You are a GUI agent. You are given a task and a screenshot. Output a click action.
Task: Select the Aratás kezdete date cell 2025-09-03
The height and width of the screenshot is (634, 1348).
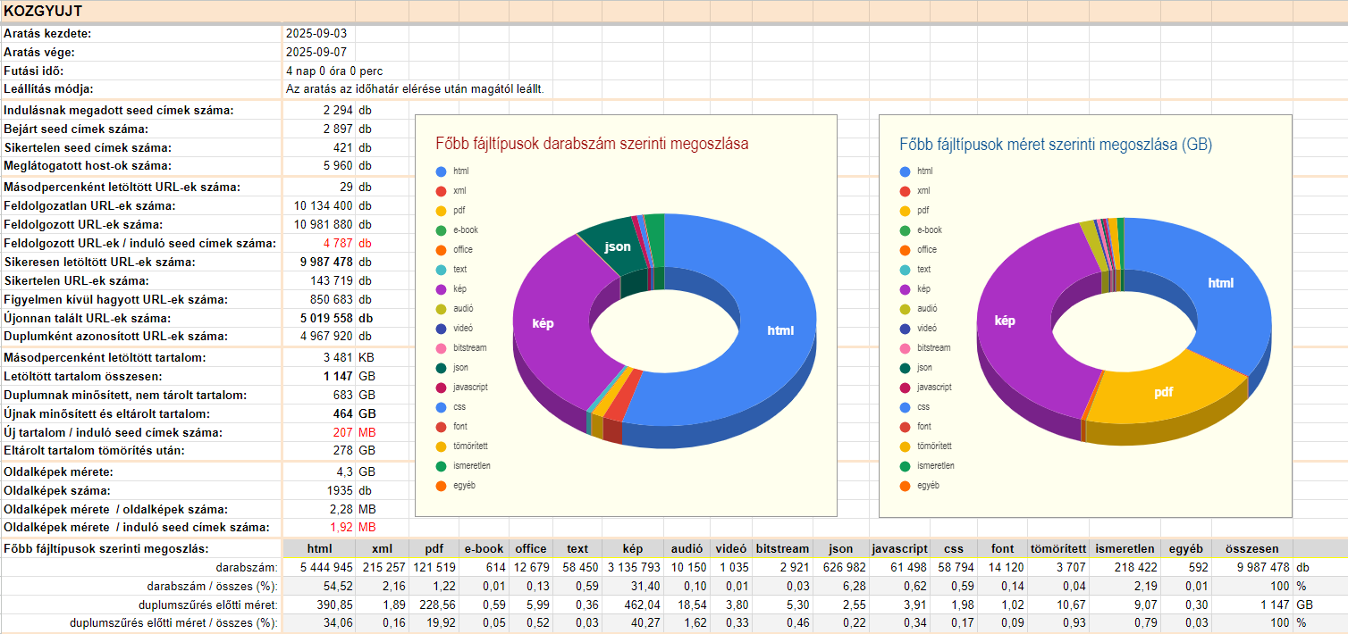pyautogui.click(x=316, y=33)
